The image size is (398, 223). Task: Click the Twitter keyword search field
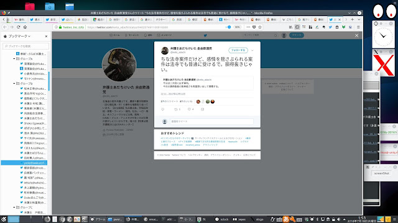(260, 35)
